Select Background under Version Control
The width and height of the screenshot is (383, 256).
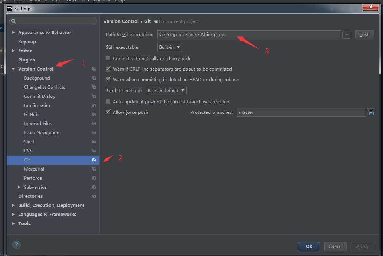[x=37, y=78]
